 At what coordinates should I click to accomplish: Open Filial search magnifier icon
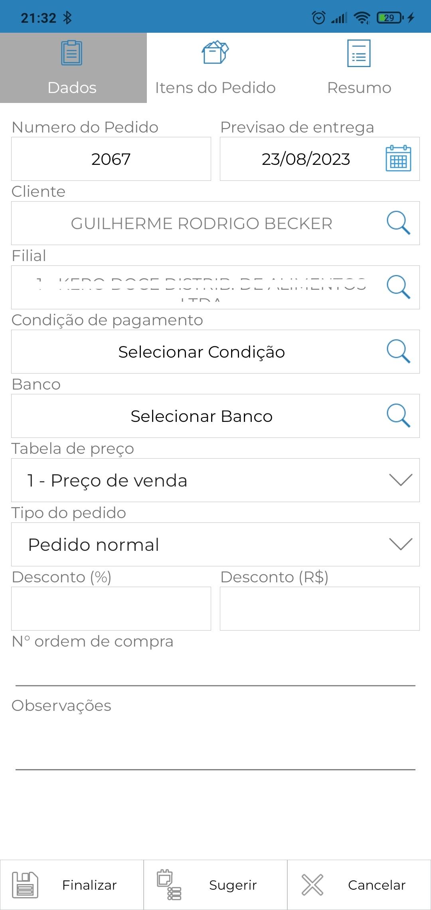click(398, 287)
